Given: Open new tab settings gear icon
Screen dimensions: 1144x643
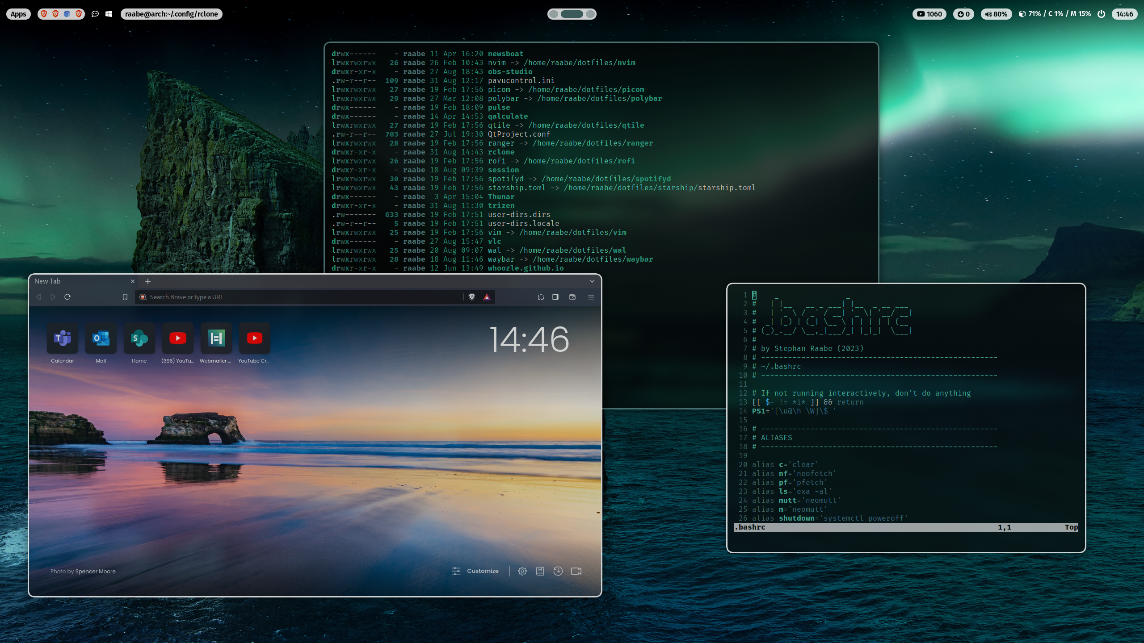Looking at the screenshot, I should 522,571.
